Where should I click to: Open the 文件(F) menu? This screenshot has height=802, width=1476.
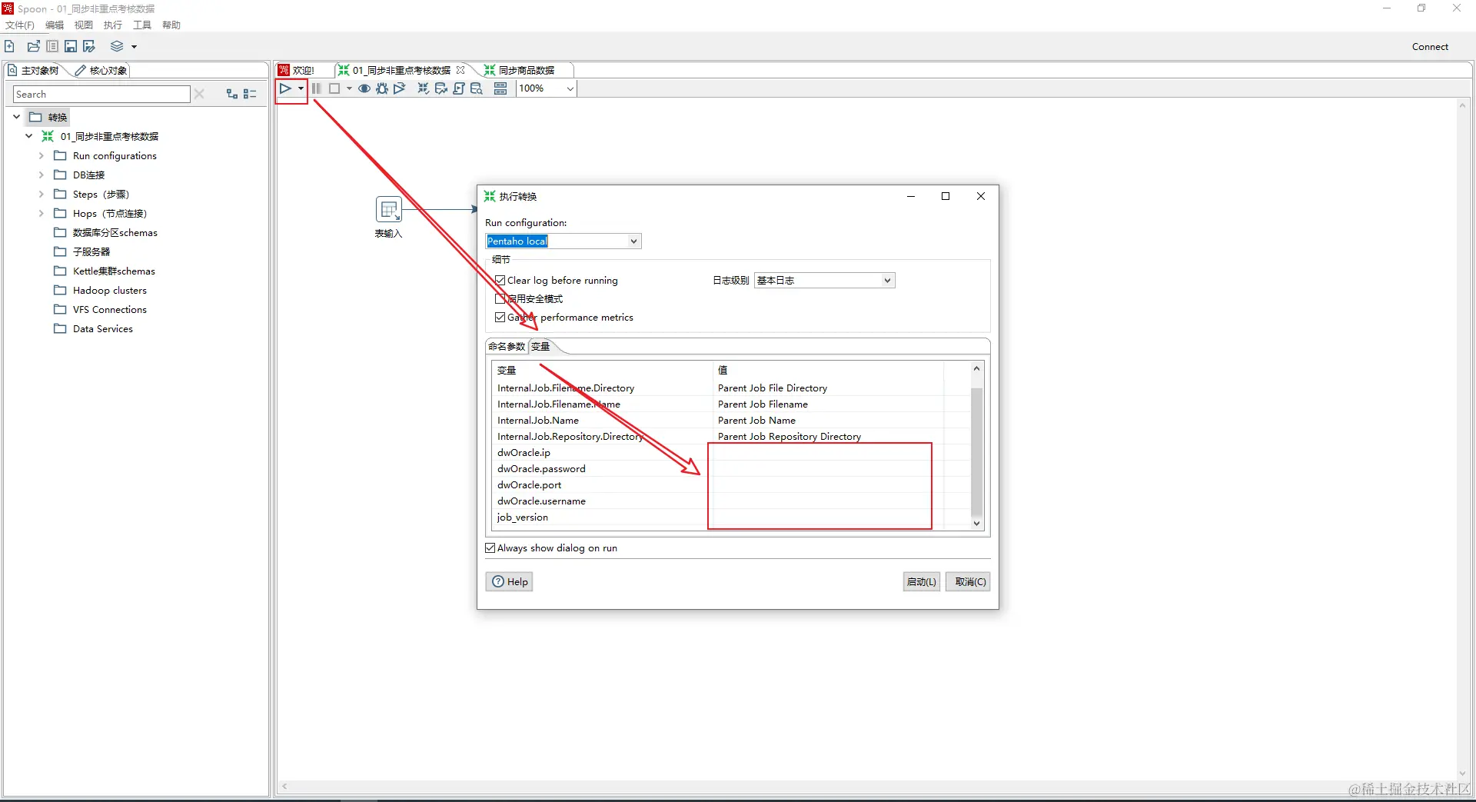pyautogui.click(x=20, y=25)
